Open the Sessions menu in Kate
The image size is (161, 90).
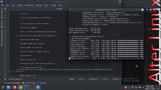[x=39, y=5]
